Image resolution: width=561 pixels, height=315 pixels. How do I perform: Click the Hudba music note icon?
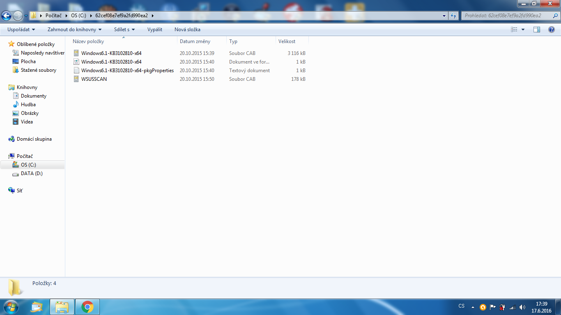(x=16, y=105)
